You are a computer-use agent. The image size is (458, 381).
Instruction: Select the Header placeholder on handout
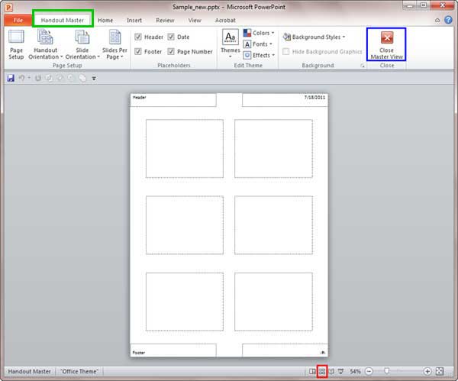click(x=173, y=100)
